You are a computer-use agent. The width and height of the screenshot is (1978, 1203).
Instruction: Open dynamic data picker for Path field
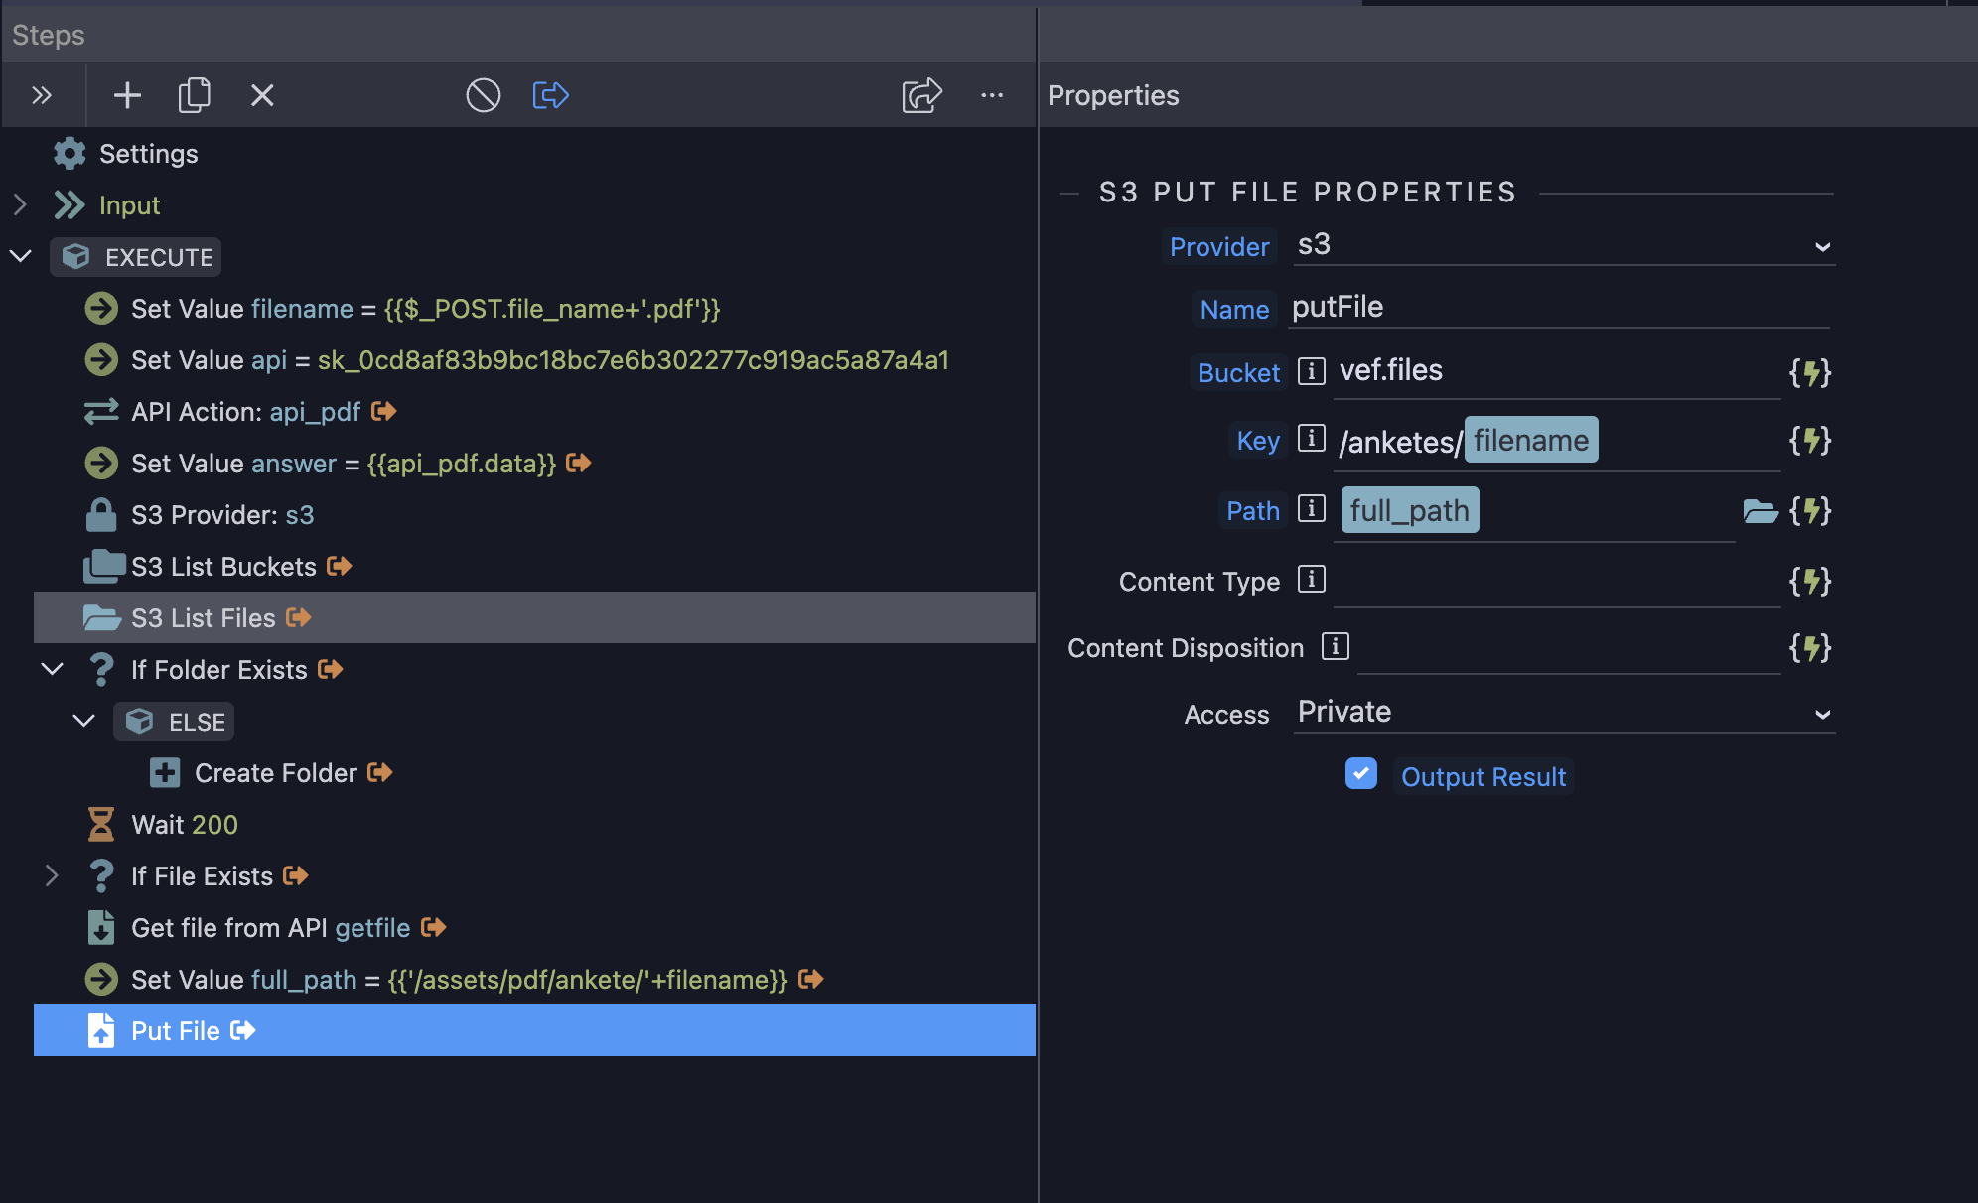[x=1810, y=511]
